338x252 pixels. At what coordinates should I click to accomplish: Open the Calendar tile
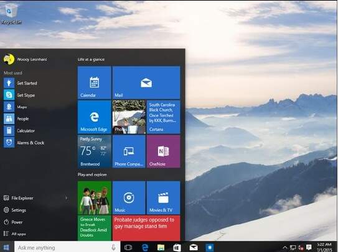95,83
